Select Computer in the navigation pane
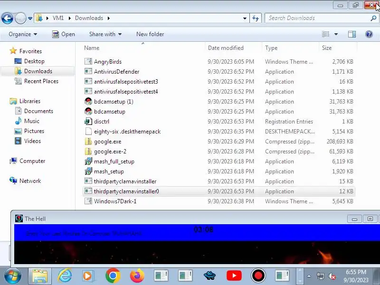The image size is (380, 285). [x=32, y=161]
